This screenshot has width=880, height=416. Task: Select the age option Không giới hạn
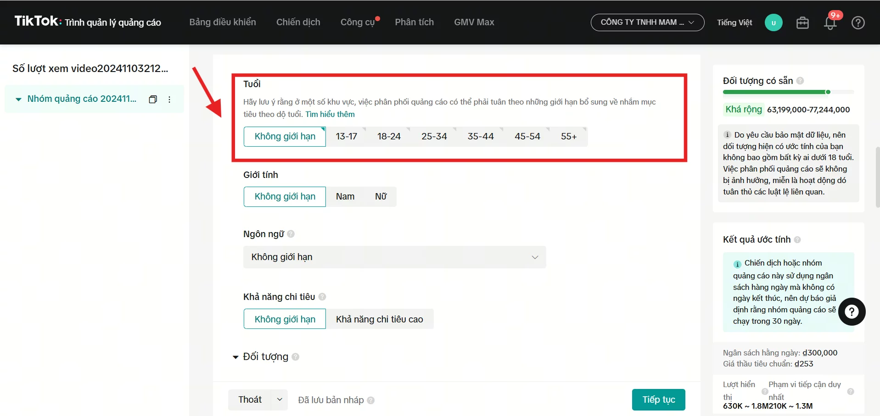pos(285,137)
